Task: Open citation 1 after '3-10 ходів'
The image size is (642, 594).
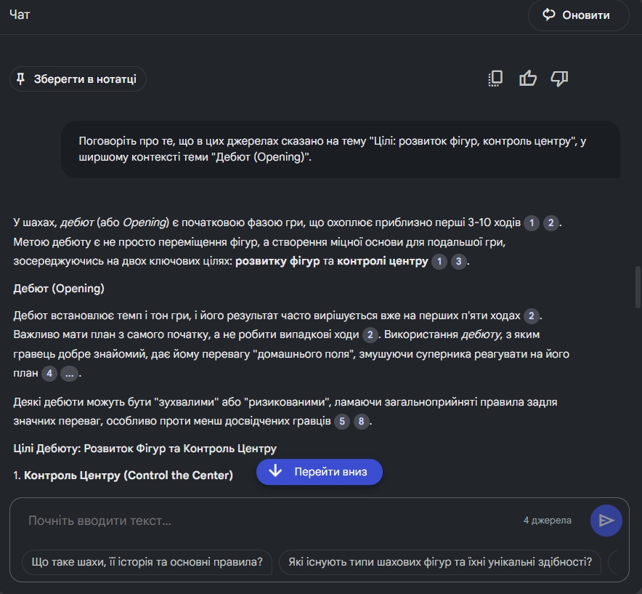Action: 532,223
